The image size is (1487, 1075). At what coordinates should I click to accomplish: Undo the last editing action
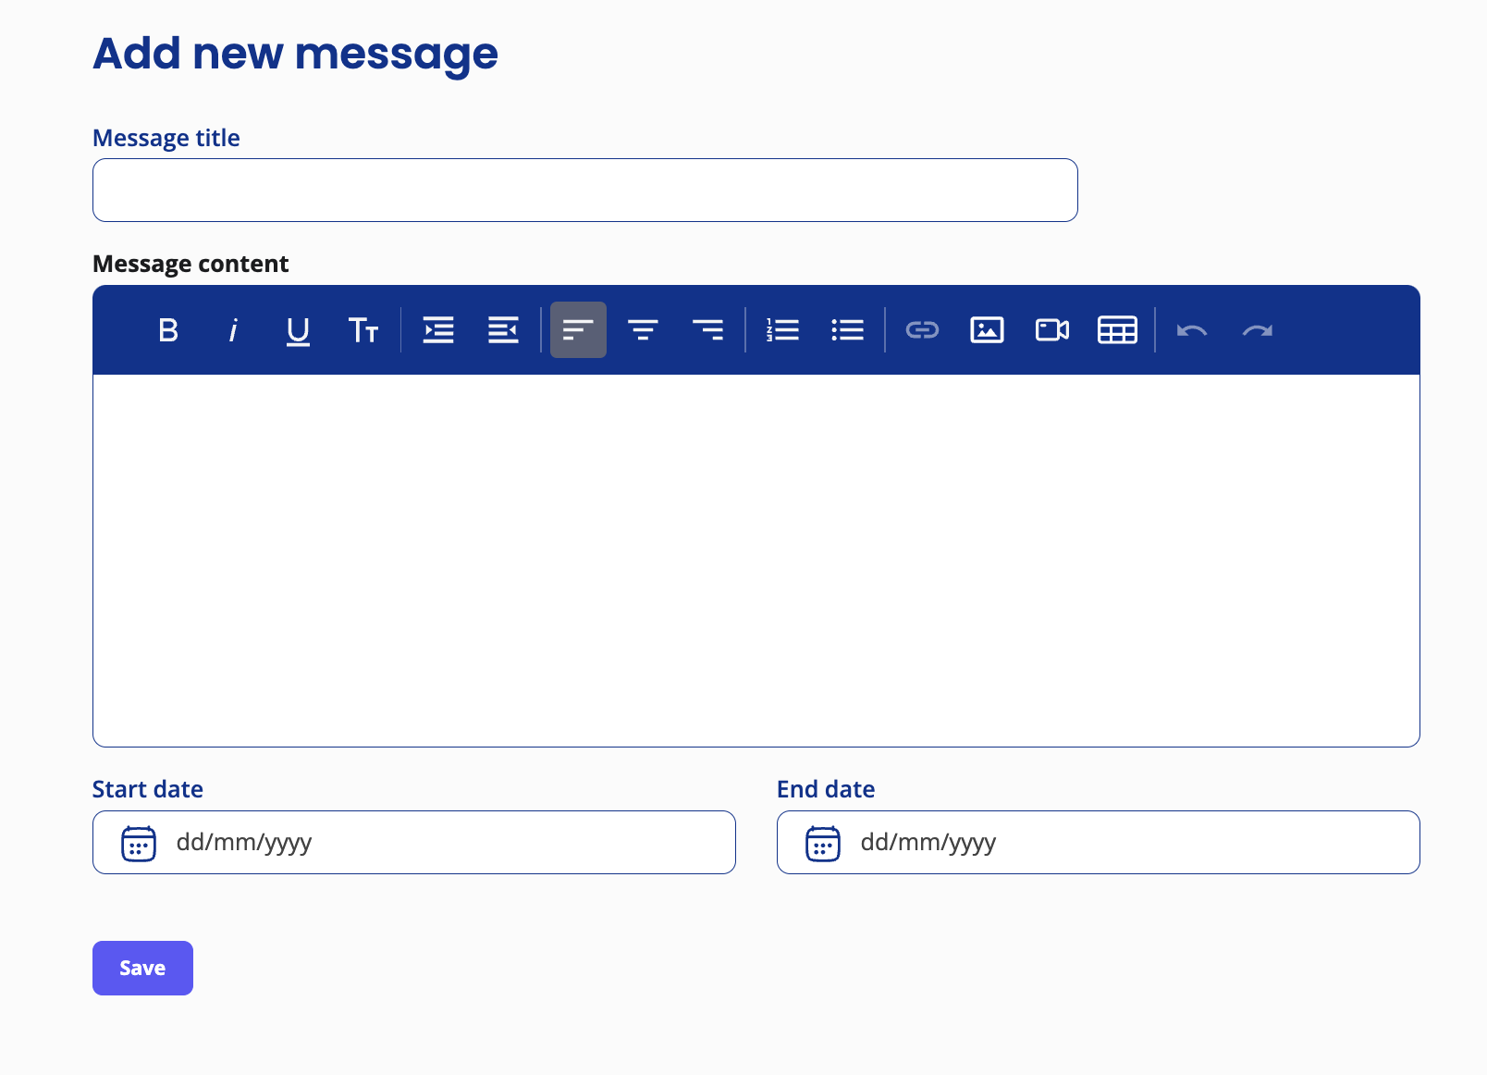[x=1193, y=329]
